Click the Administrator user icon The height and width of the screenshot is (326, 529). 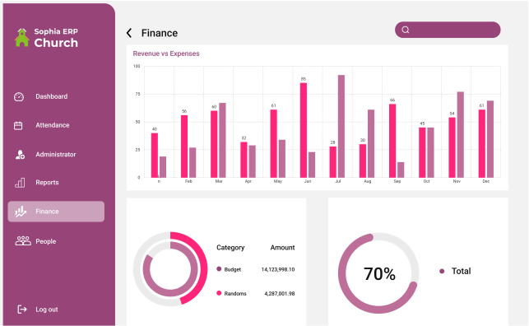pos(20,155)
